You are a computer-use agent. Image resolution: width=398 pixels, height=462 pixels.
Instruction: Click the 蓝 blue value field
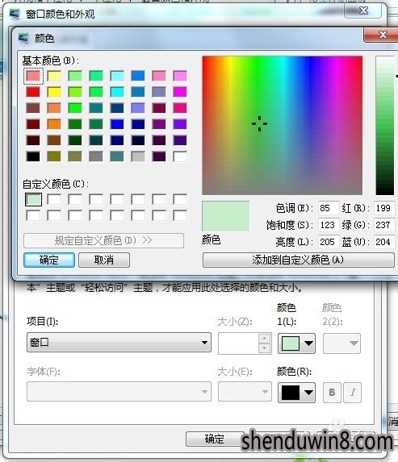pos(383,242)
